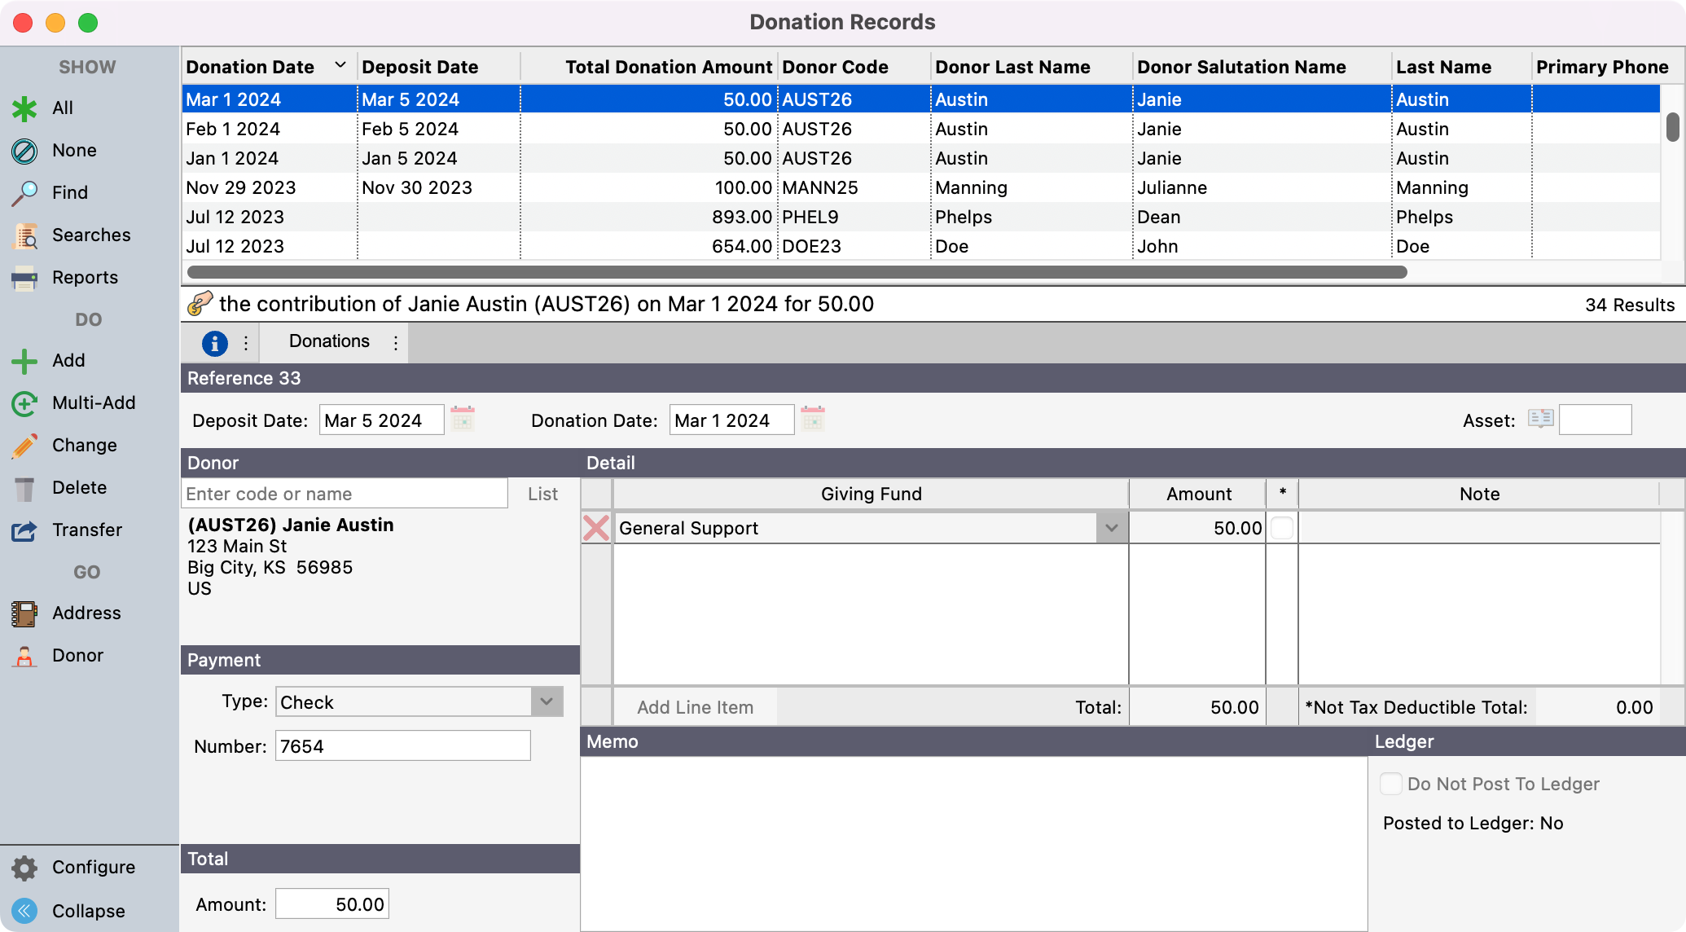Click the Reports printer icon
Screen dimensions: 1686x932
tap(24, 278)
